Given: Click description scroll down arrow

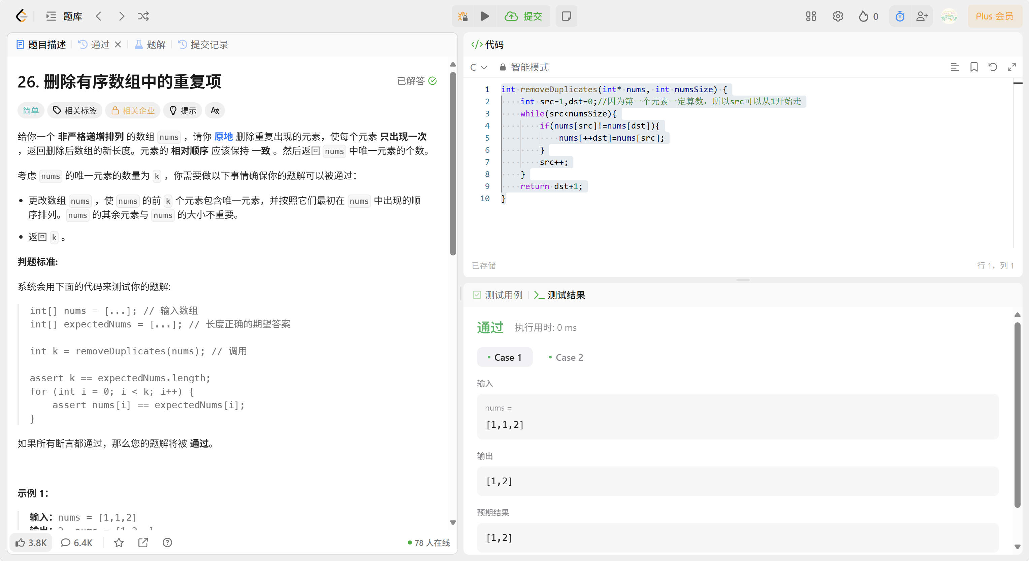Looking at the screenshot, I should point(453,522).
